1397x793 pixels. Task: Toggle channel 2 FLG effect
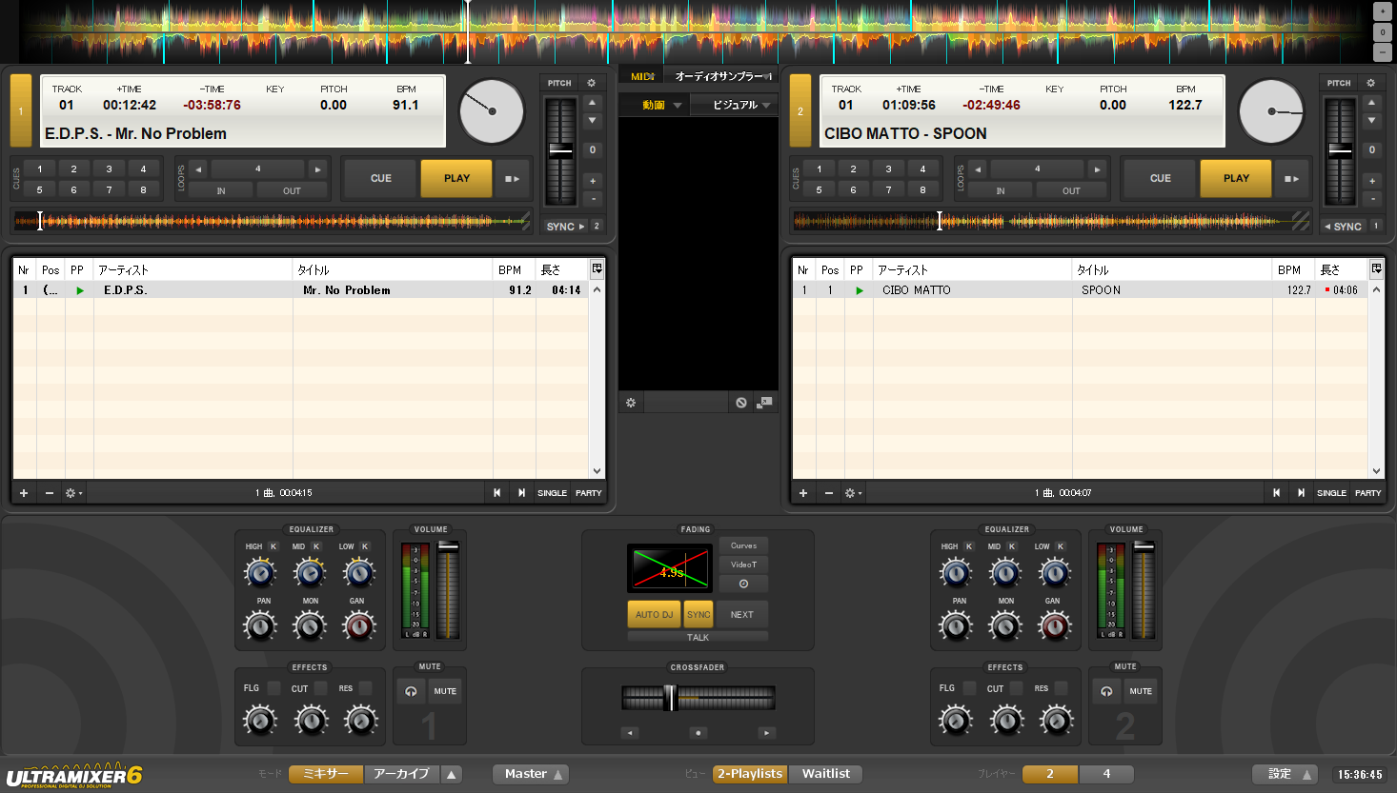969,688
